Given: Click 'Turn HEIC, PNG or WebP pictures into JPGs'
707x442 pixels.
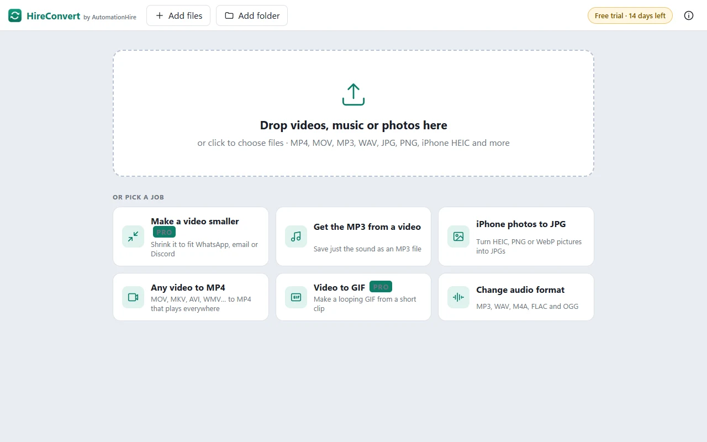Looking at the screenshot, I should [x=529, y=246].
